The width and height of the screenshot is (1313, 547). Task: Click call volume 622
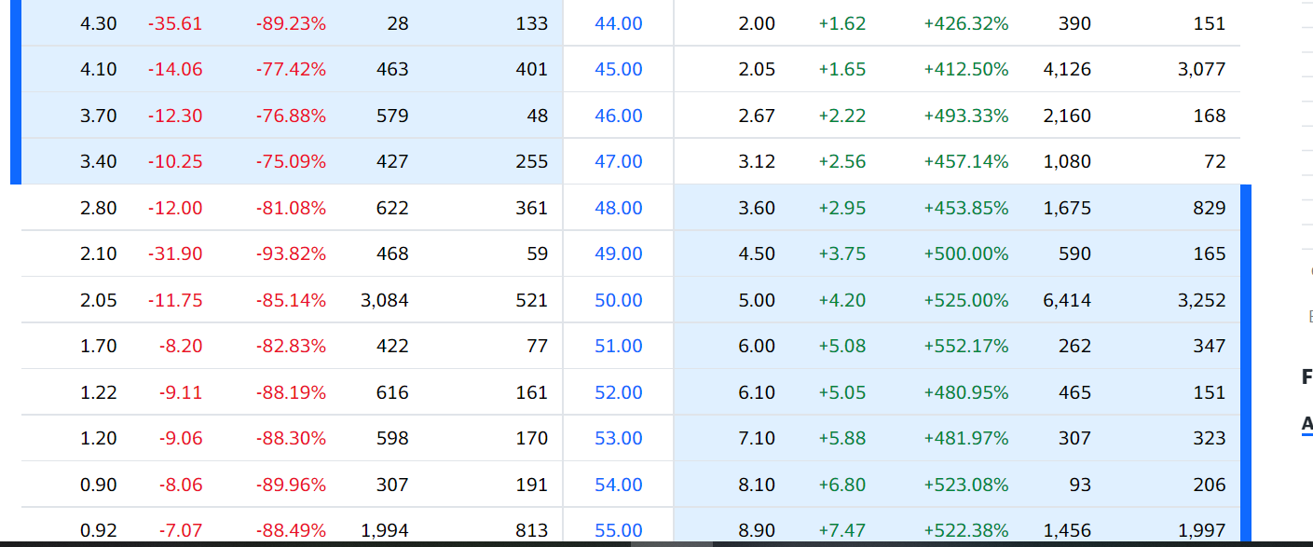pos(392,208)
